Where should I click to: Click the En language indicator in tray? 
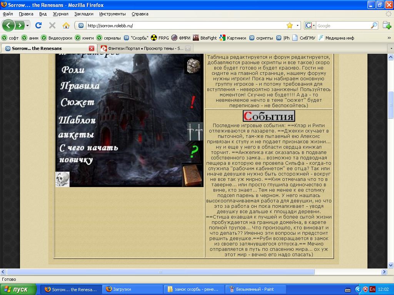(x=372, y=290)
